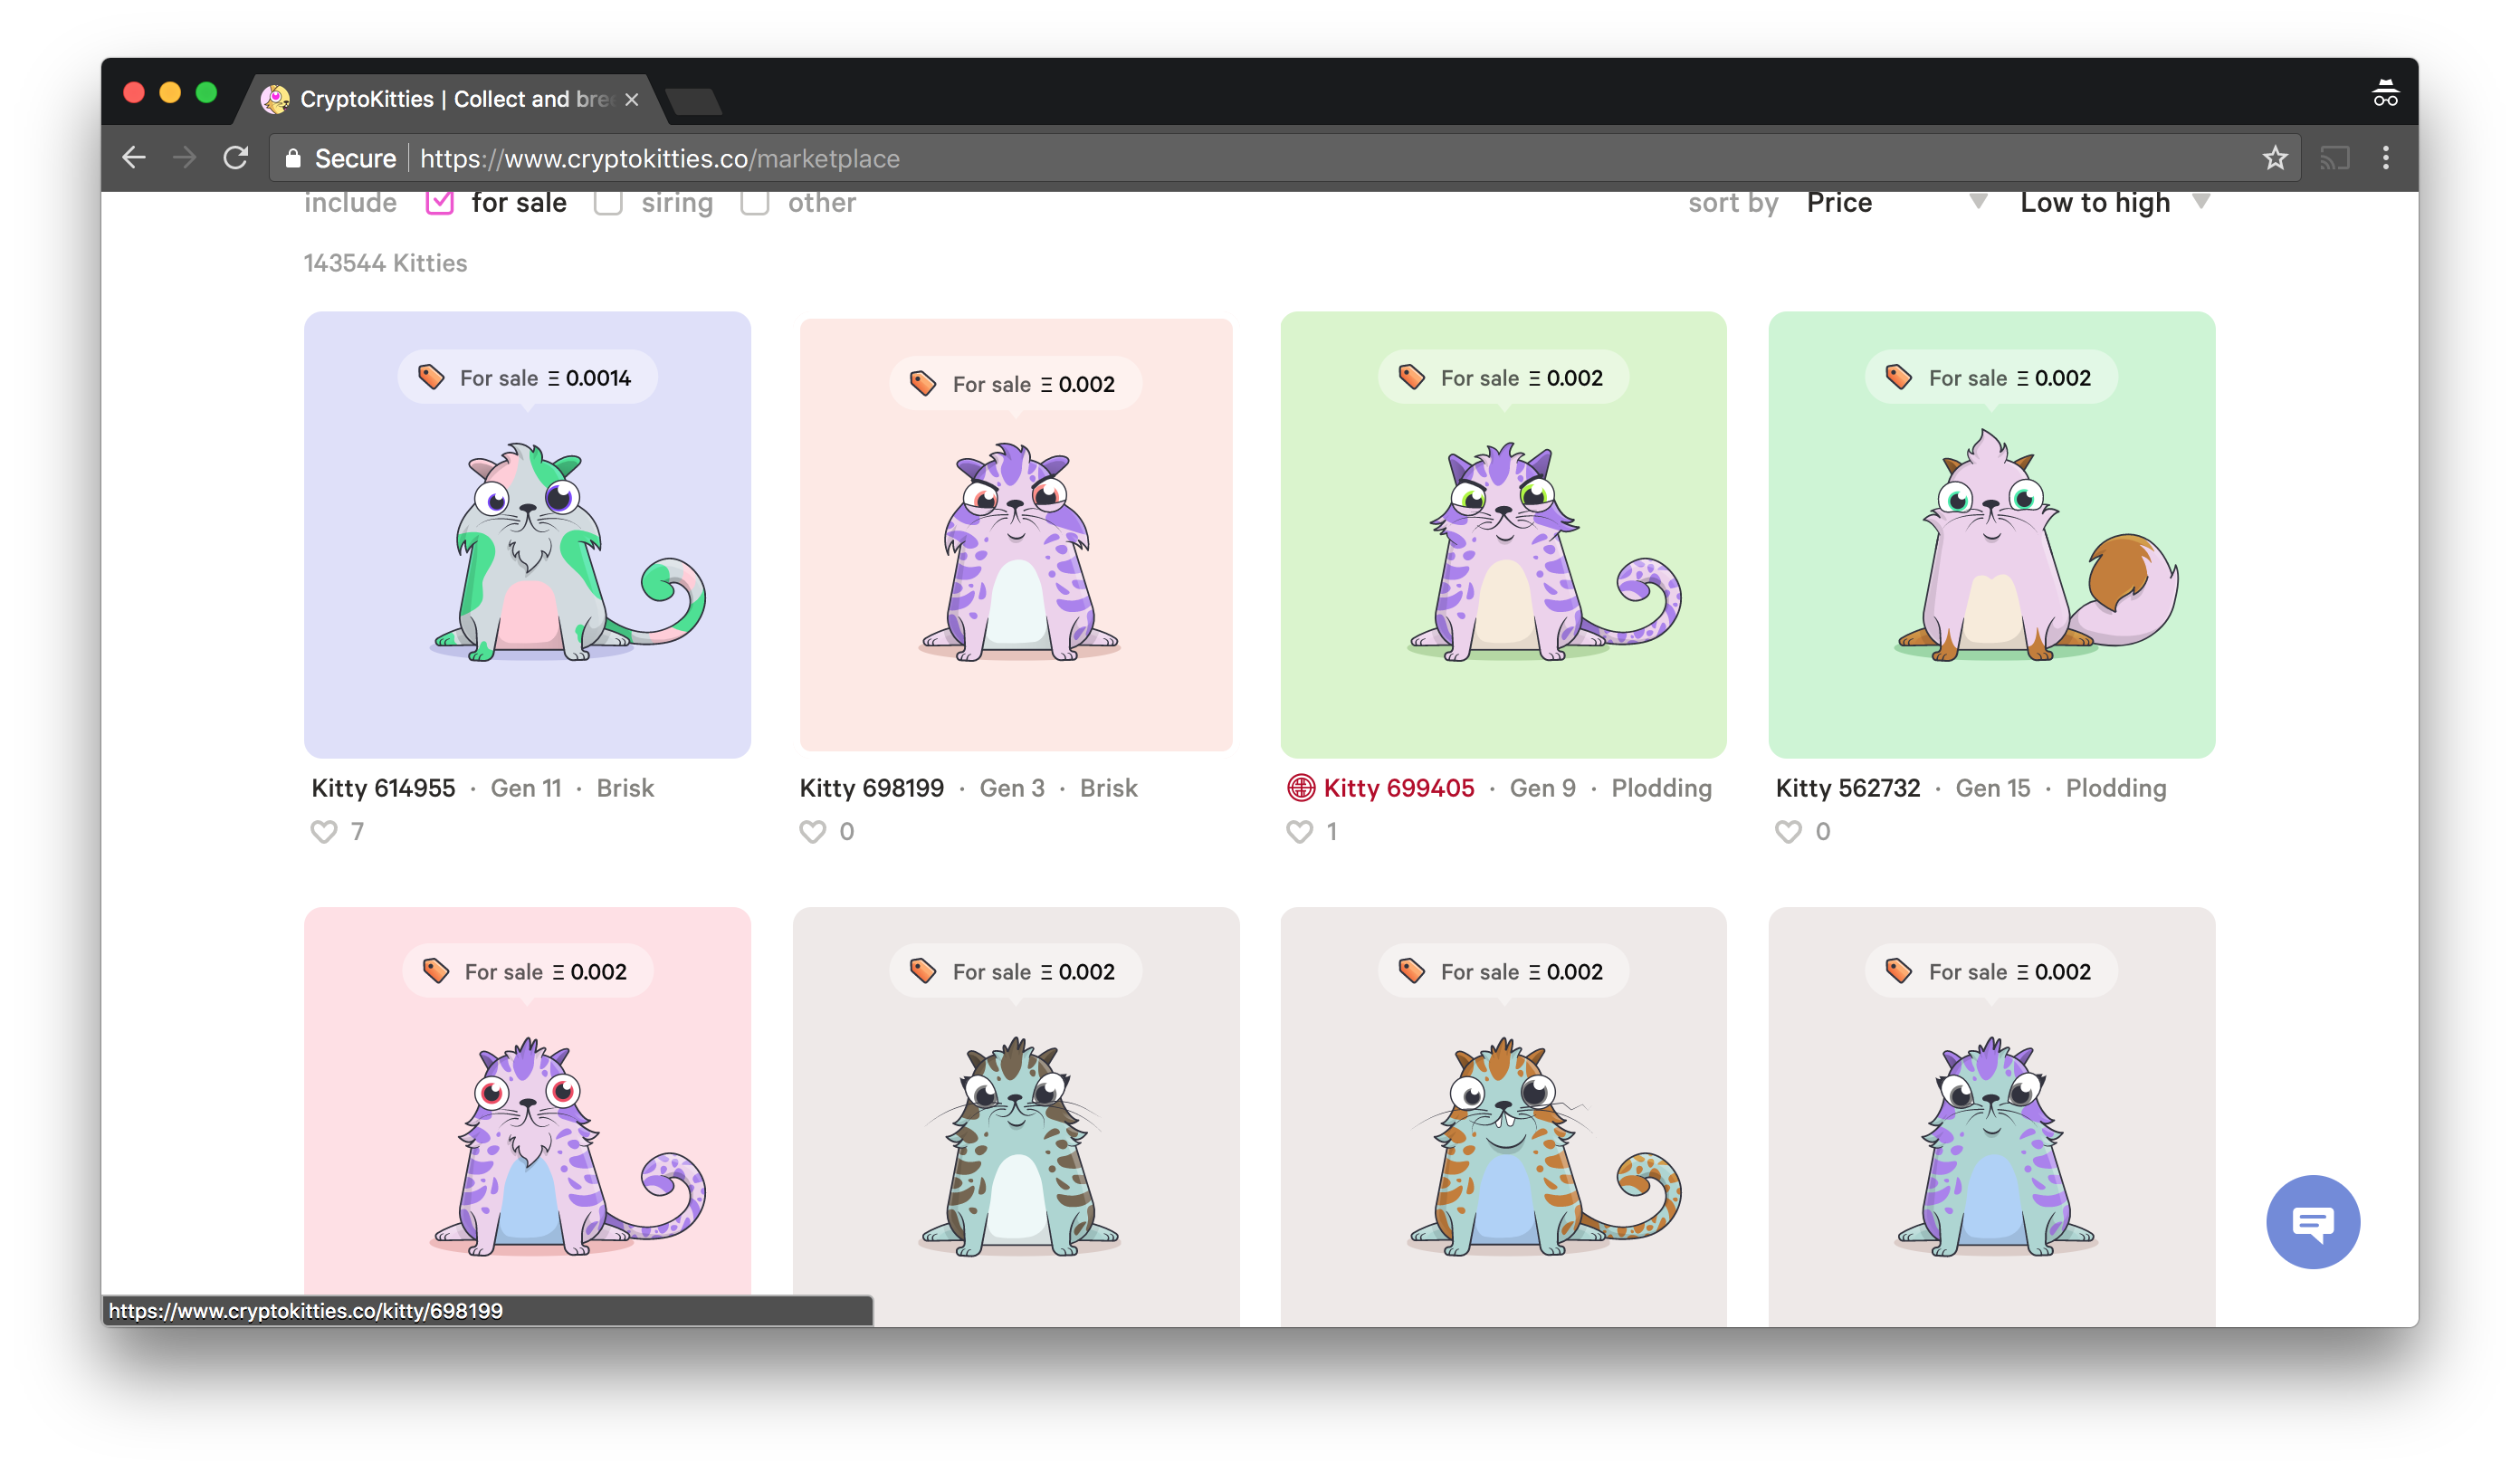Screen dimensions: 2520x1472
Task: Open Kitty 699405 link
Action: [x=1399, y=788]
